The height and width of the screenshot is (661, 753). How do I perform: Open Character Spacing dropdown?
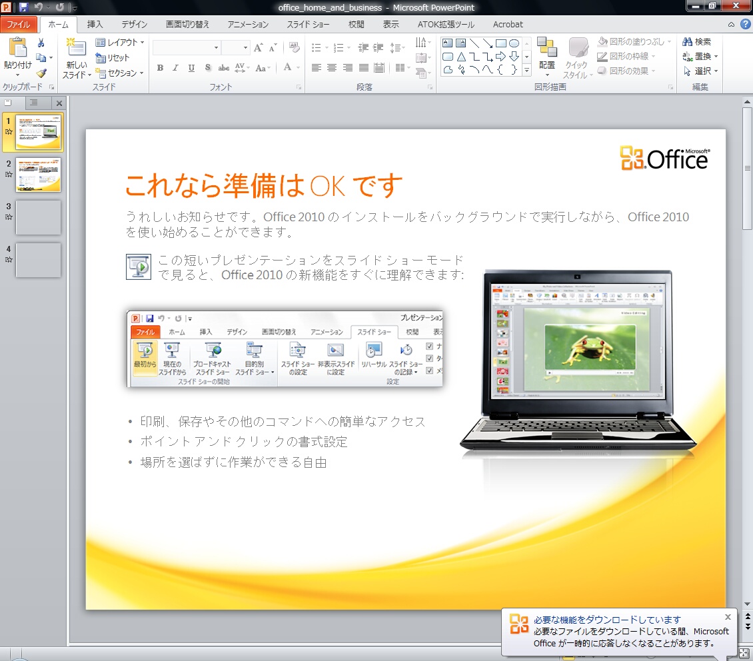(242, 68)
